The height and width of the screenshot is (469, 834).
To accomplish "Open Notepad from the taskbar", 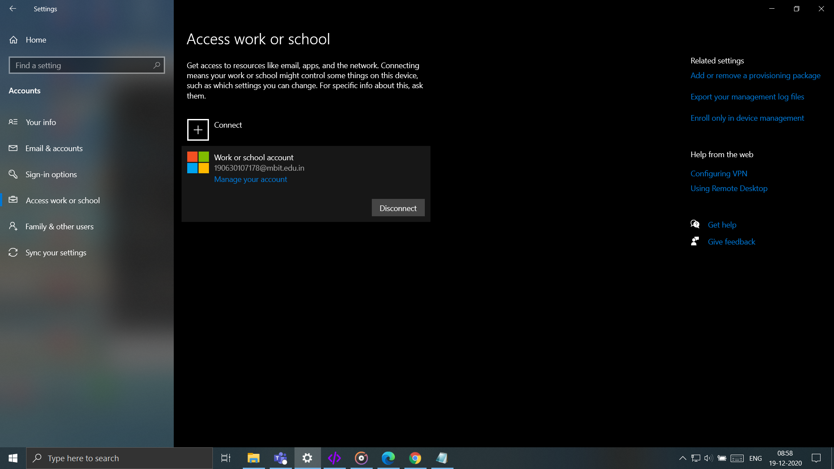I will point(442,458).
